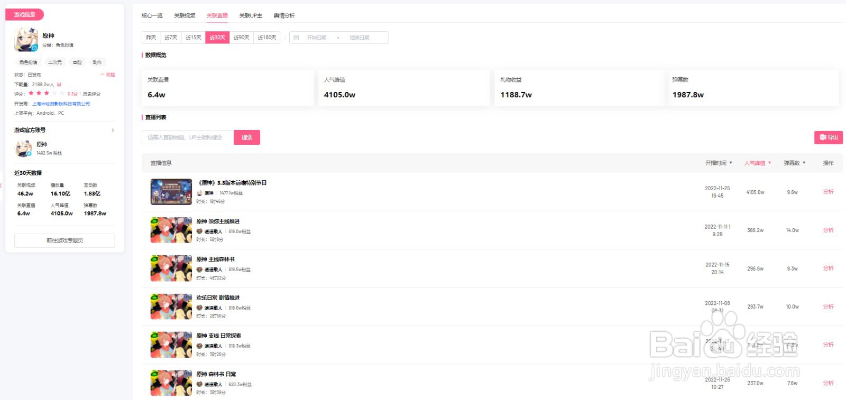Click the 二次元 genre tag

point(55,62)
